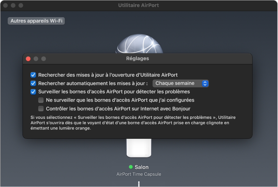Select the AirPort Time Capsule device icon
This screenshot has height=187, width=278.
(x=139, y=148)
